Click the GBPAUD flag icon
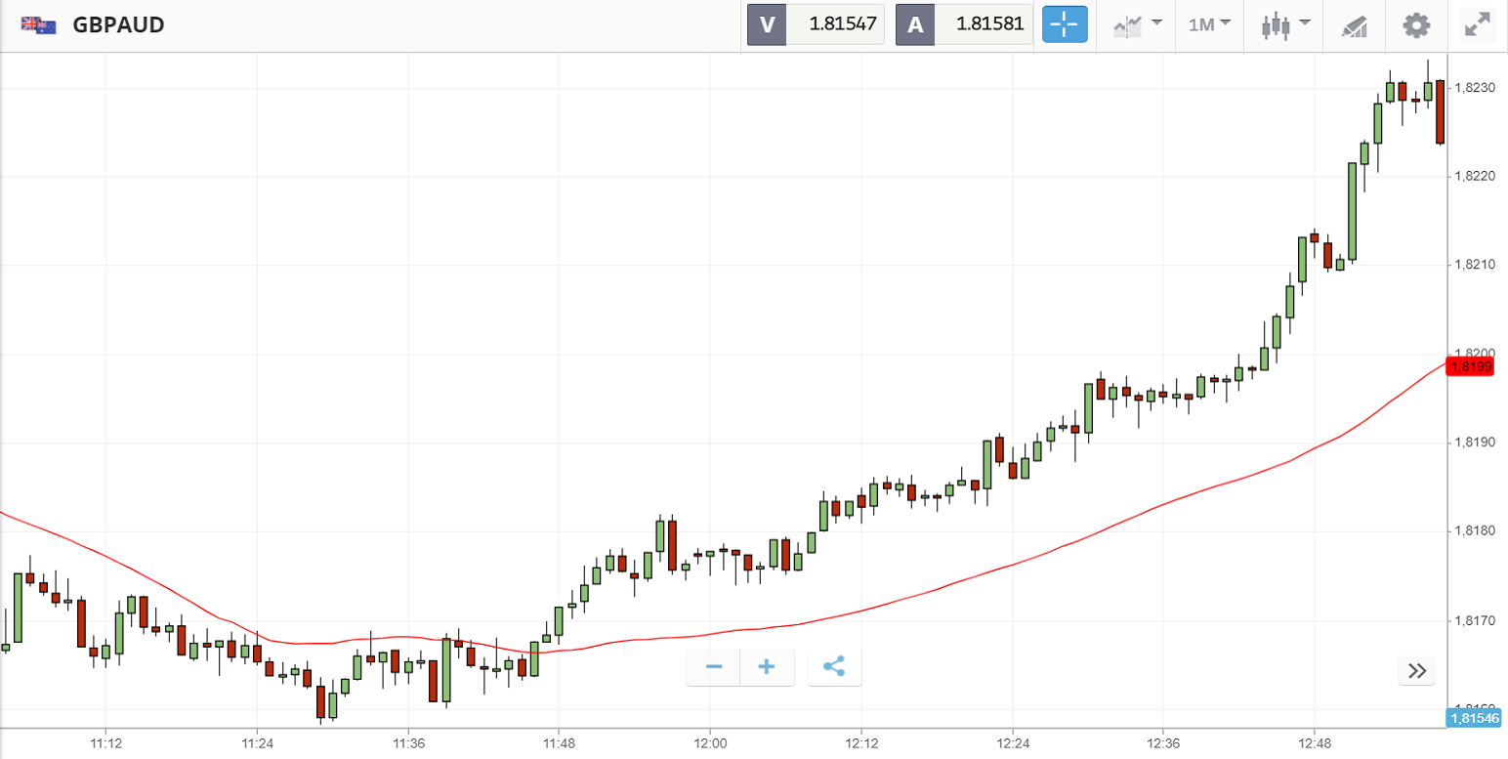This screenshot has width=1508, height=759. pyautogui.click(x=40, y=25)
